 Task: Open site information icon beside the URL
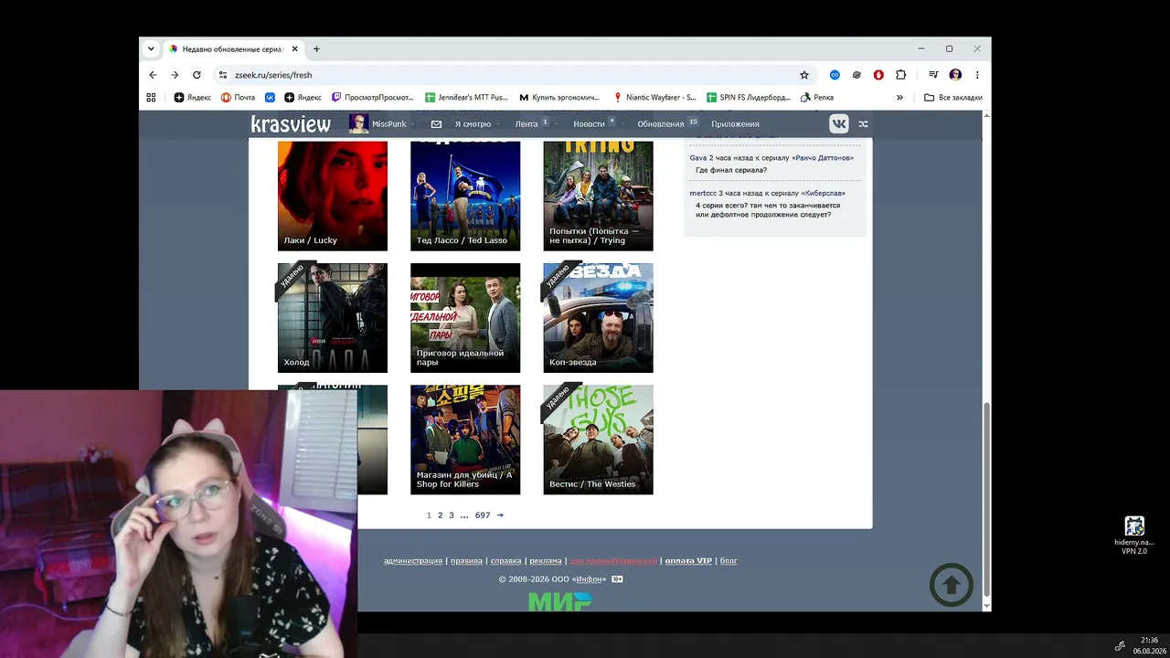(222, 75)
